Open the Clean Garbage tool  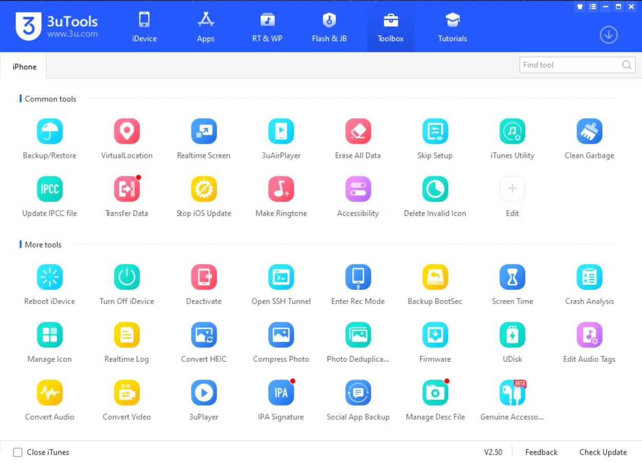589,132
